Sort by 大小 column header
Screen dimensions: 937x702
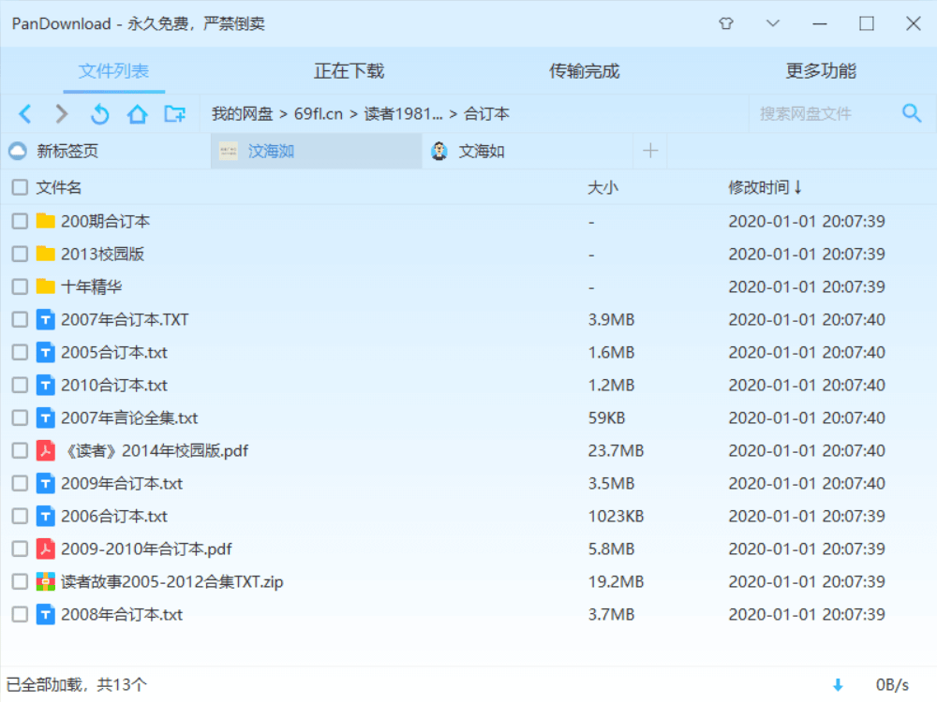[602, 187]
